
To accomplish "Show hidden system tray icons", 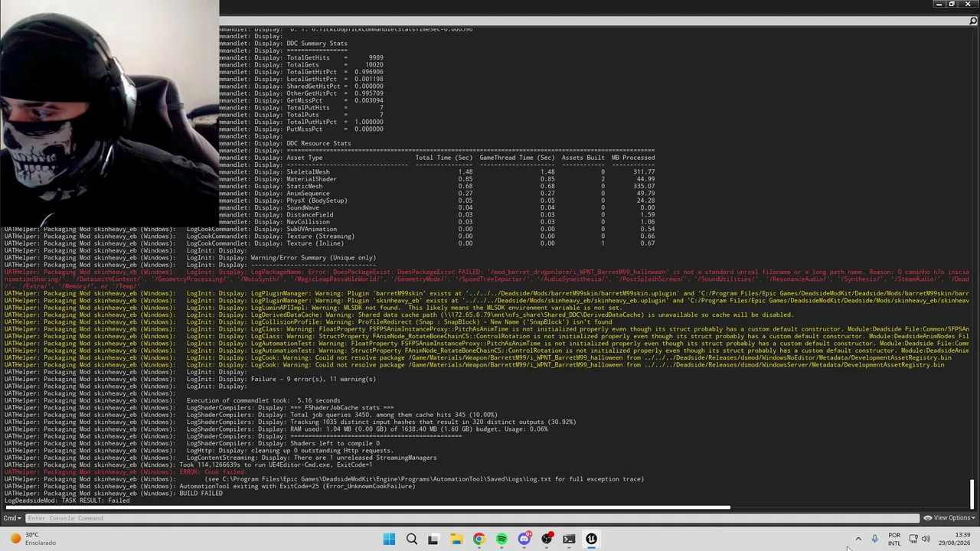I will click(x=858, y=540).
